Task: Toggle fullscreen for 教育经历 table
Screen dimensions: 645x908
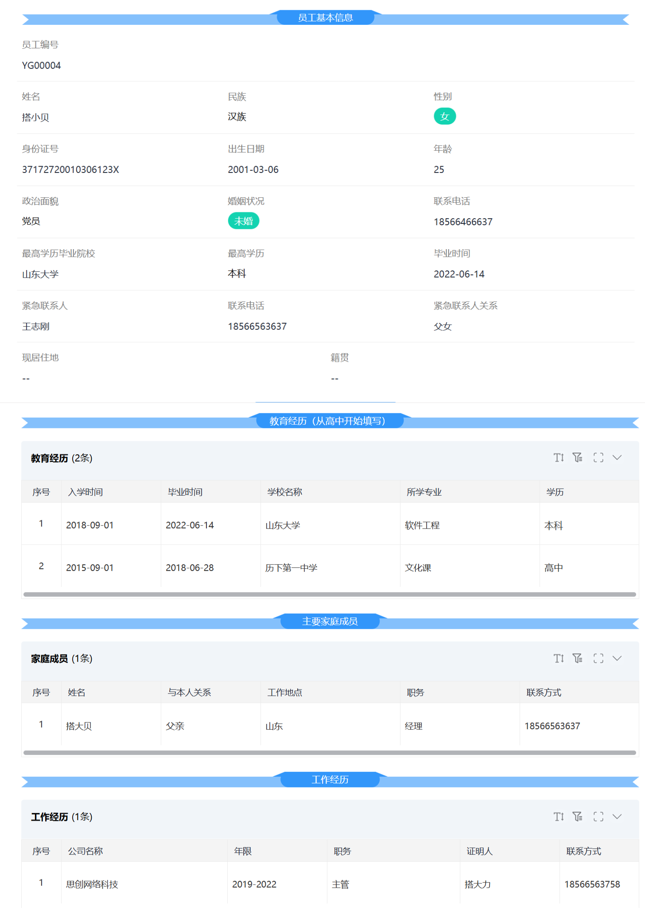Action: 598,458
